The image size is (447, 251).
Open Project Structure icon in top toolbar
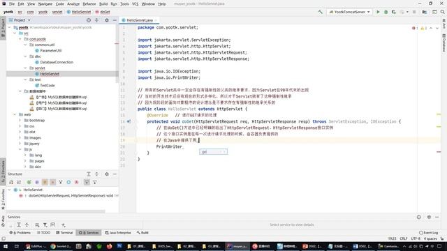coord(425,12)
